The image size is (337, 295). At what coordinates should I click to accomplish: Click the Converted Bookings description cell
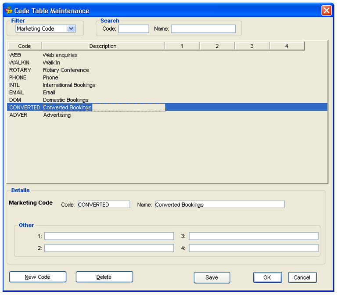point(104,108)
